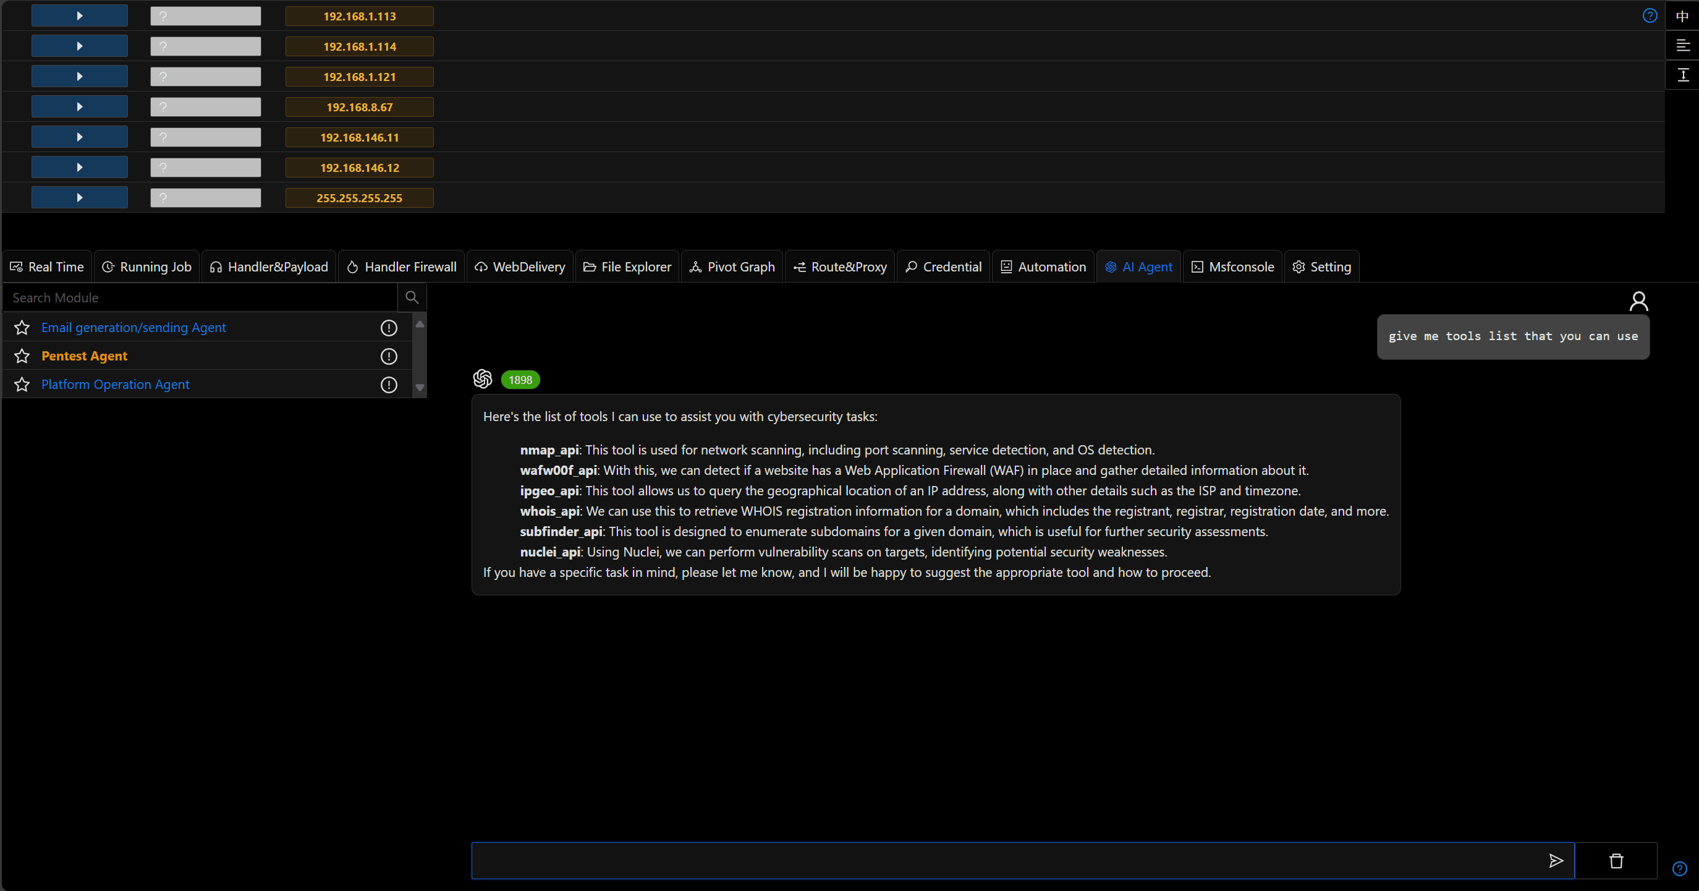Send the chat message

point(1556,861)
